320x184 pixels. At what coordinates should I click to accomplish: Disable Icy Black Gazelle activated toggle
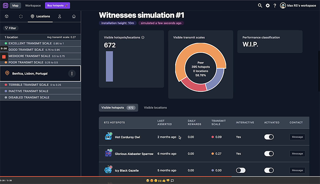tap(269, 170)
